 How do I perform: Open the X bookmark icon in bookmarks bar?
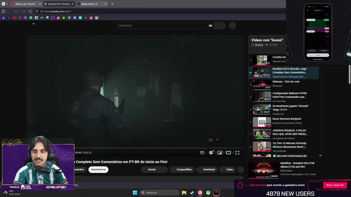[9, 18]
